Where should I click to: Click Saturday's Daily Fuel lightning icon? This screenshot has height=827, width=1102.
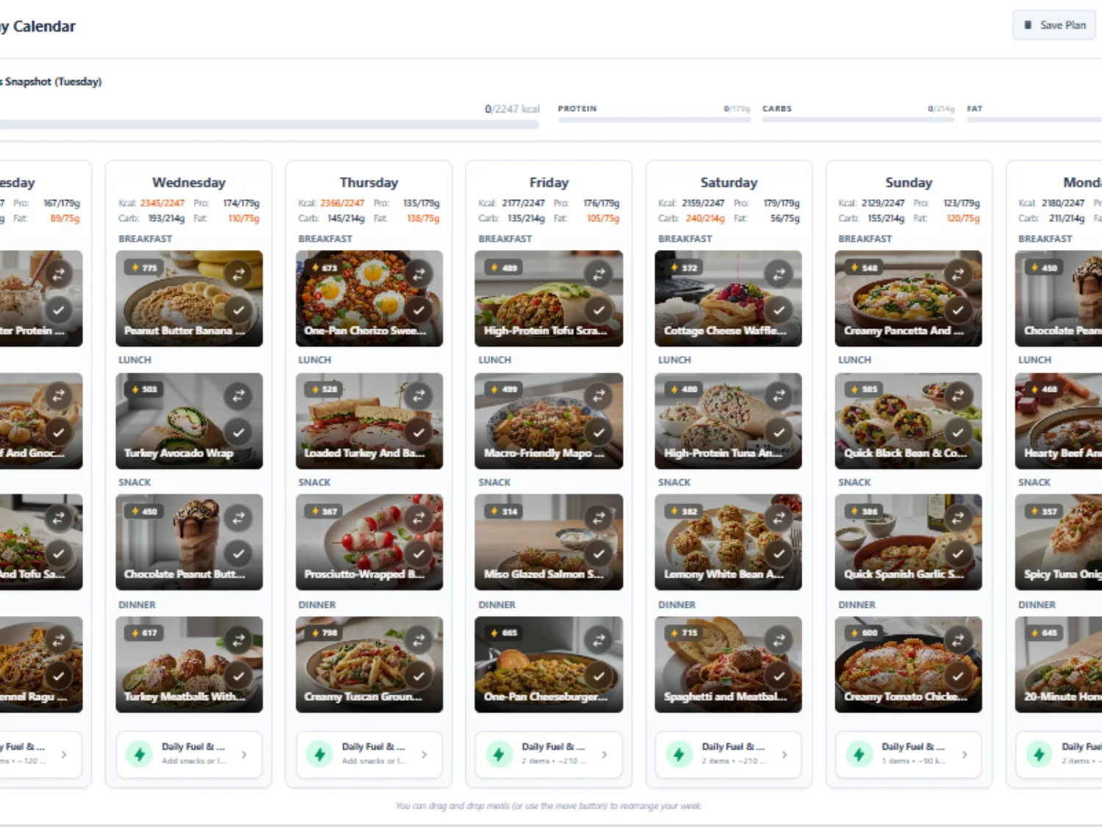pyautogui.click(x=679, y=754)
